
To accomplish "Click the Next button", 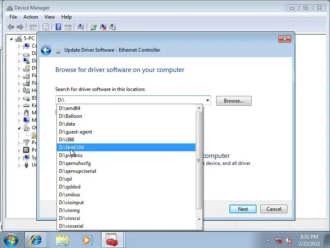I will (243, 209).
